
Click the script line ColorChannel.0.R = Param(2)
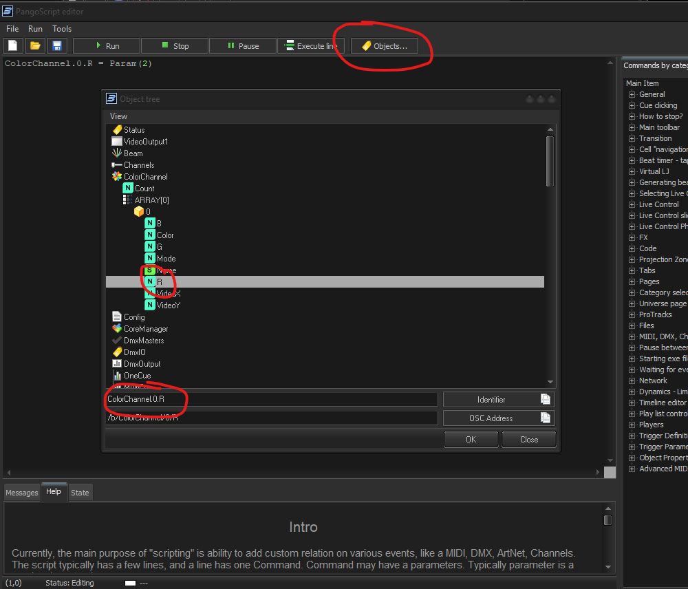(x=78, y=63)
